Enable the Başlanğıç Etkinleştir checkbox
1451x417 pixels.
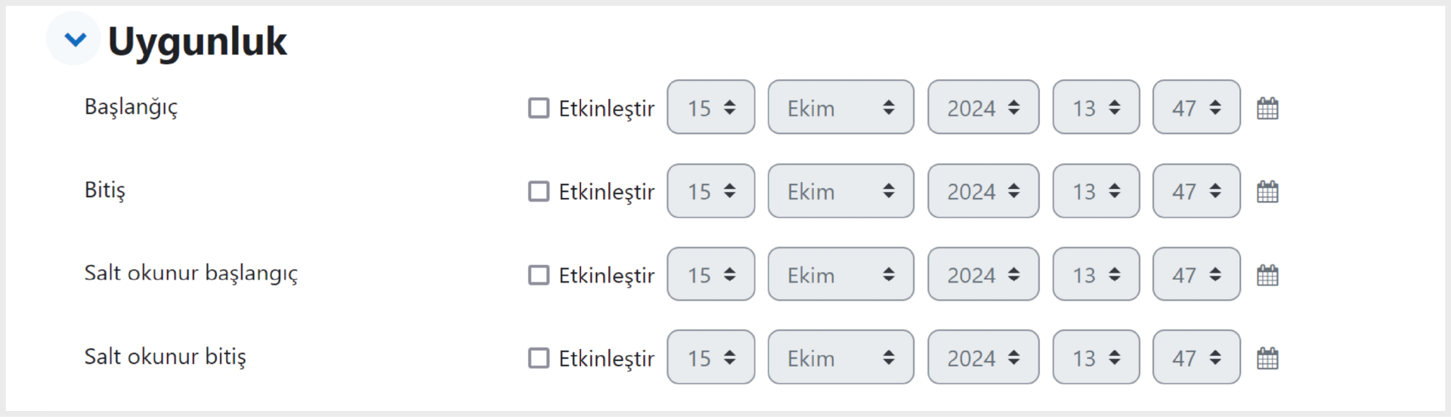click(539, 108)
